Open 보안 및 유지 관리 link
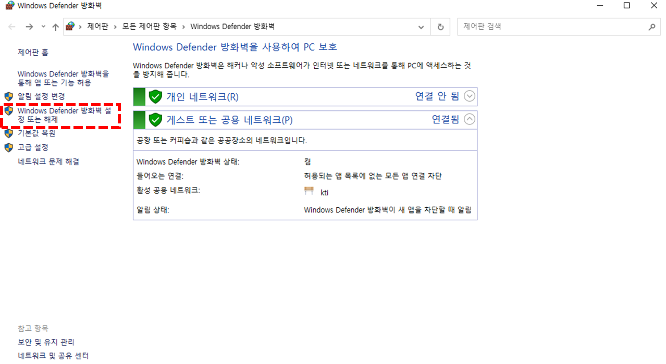666x364 pixels. pyautogui.click(x=46, y=342)
